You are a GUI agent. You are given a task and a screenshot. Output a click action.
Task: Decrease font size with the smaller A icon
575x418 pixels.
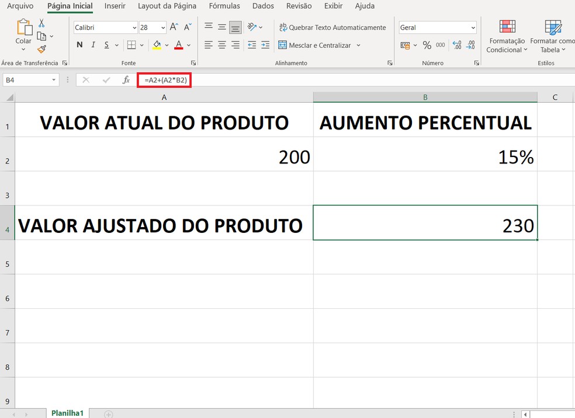coord(188,27)
